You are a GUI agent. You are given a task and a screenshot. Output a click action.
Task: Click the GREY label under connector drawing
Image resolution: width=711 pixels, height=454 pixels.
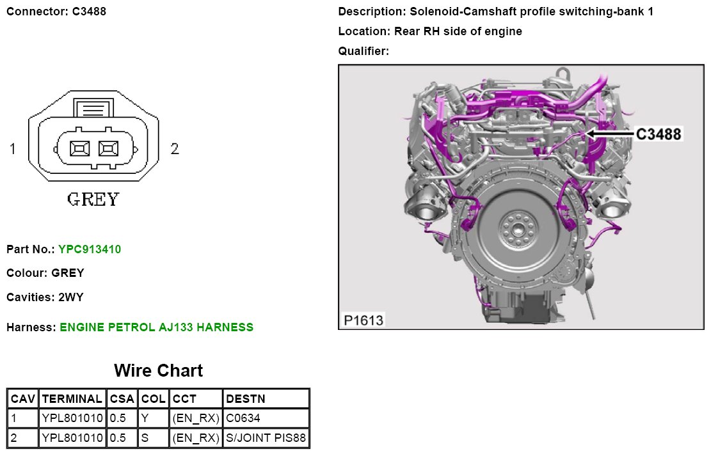(x=93, y=200)
